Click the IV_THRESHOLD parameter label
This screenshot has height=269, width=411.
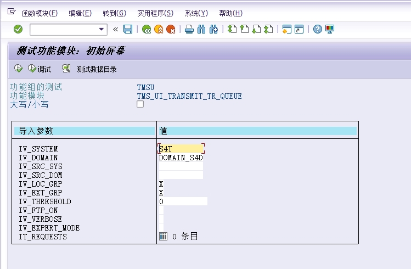point(45,201)
